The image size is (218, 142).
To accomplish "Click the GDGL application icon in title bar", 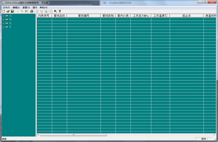I will (3, 3).
